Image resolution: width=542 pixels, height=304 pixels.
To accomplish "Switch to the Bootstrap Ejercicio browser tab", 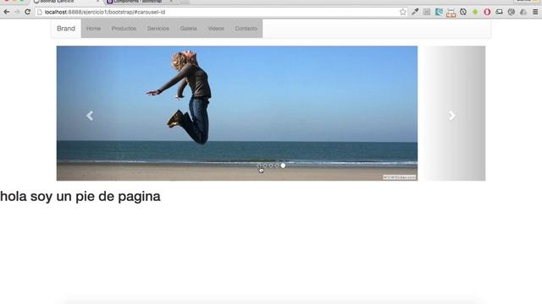I will click(66, 2).
